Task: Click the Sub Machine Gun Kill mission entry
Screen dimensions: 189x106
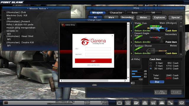Action: point(17,15)
